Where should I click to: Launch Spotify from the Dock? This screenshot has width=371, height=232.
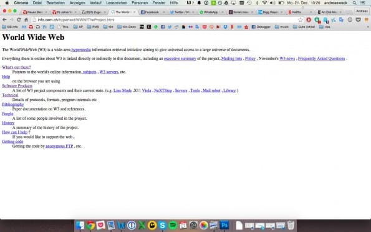click(173, 225)
